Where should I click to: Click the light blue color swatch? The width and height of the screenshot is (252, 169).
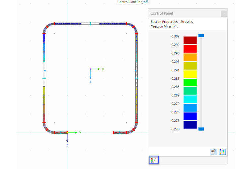[190, 108]
